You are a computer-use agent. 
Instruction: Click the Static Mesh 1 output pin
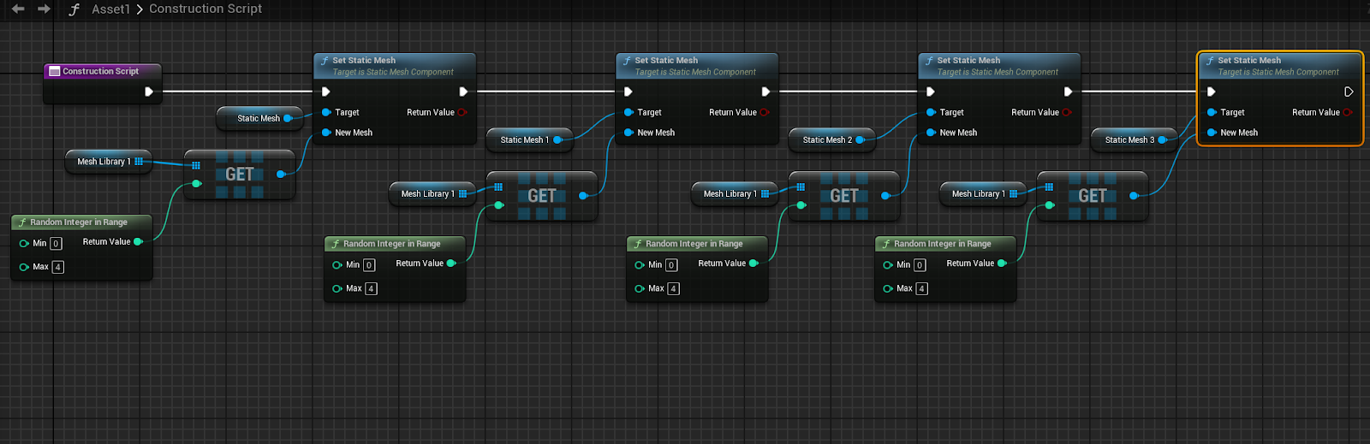[x=557, y=139]
